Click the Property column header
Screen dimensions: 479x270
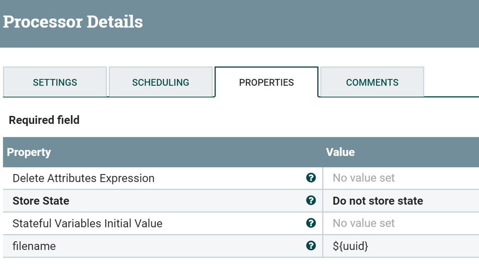pyautogui.click(x=29, y=153)
